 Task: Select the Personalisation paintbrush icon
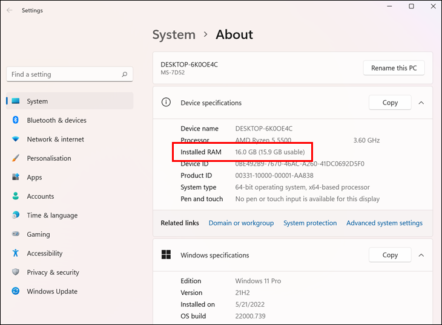point(16,158)
